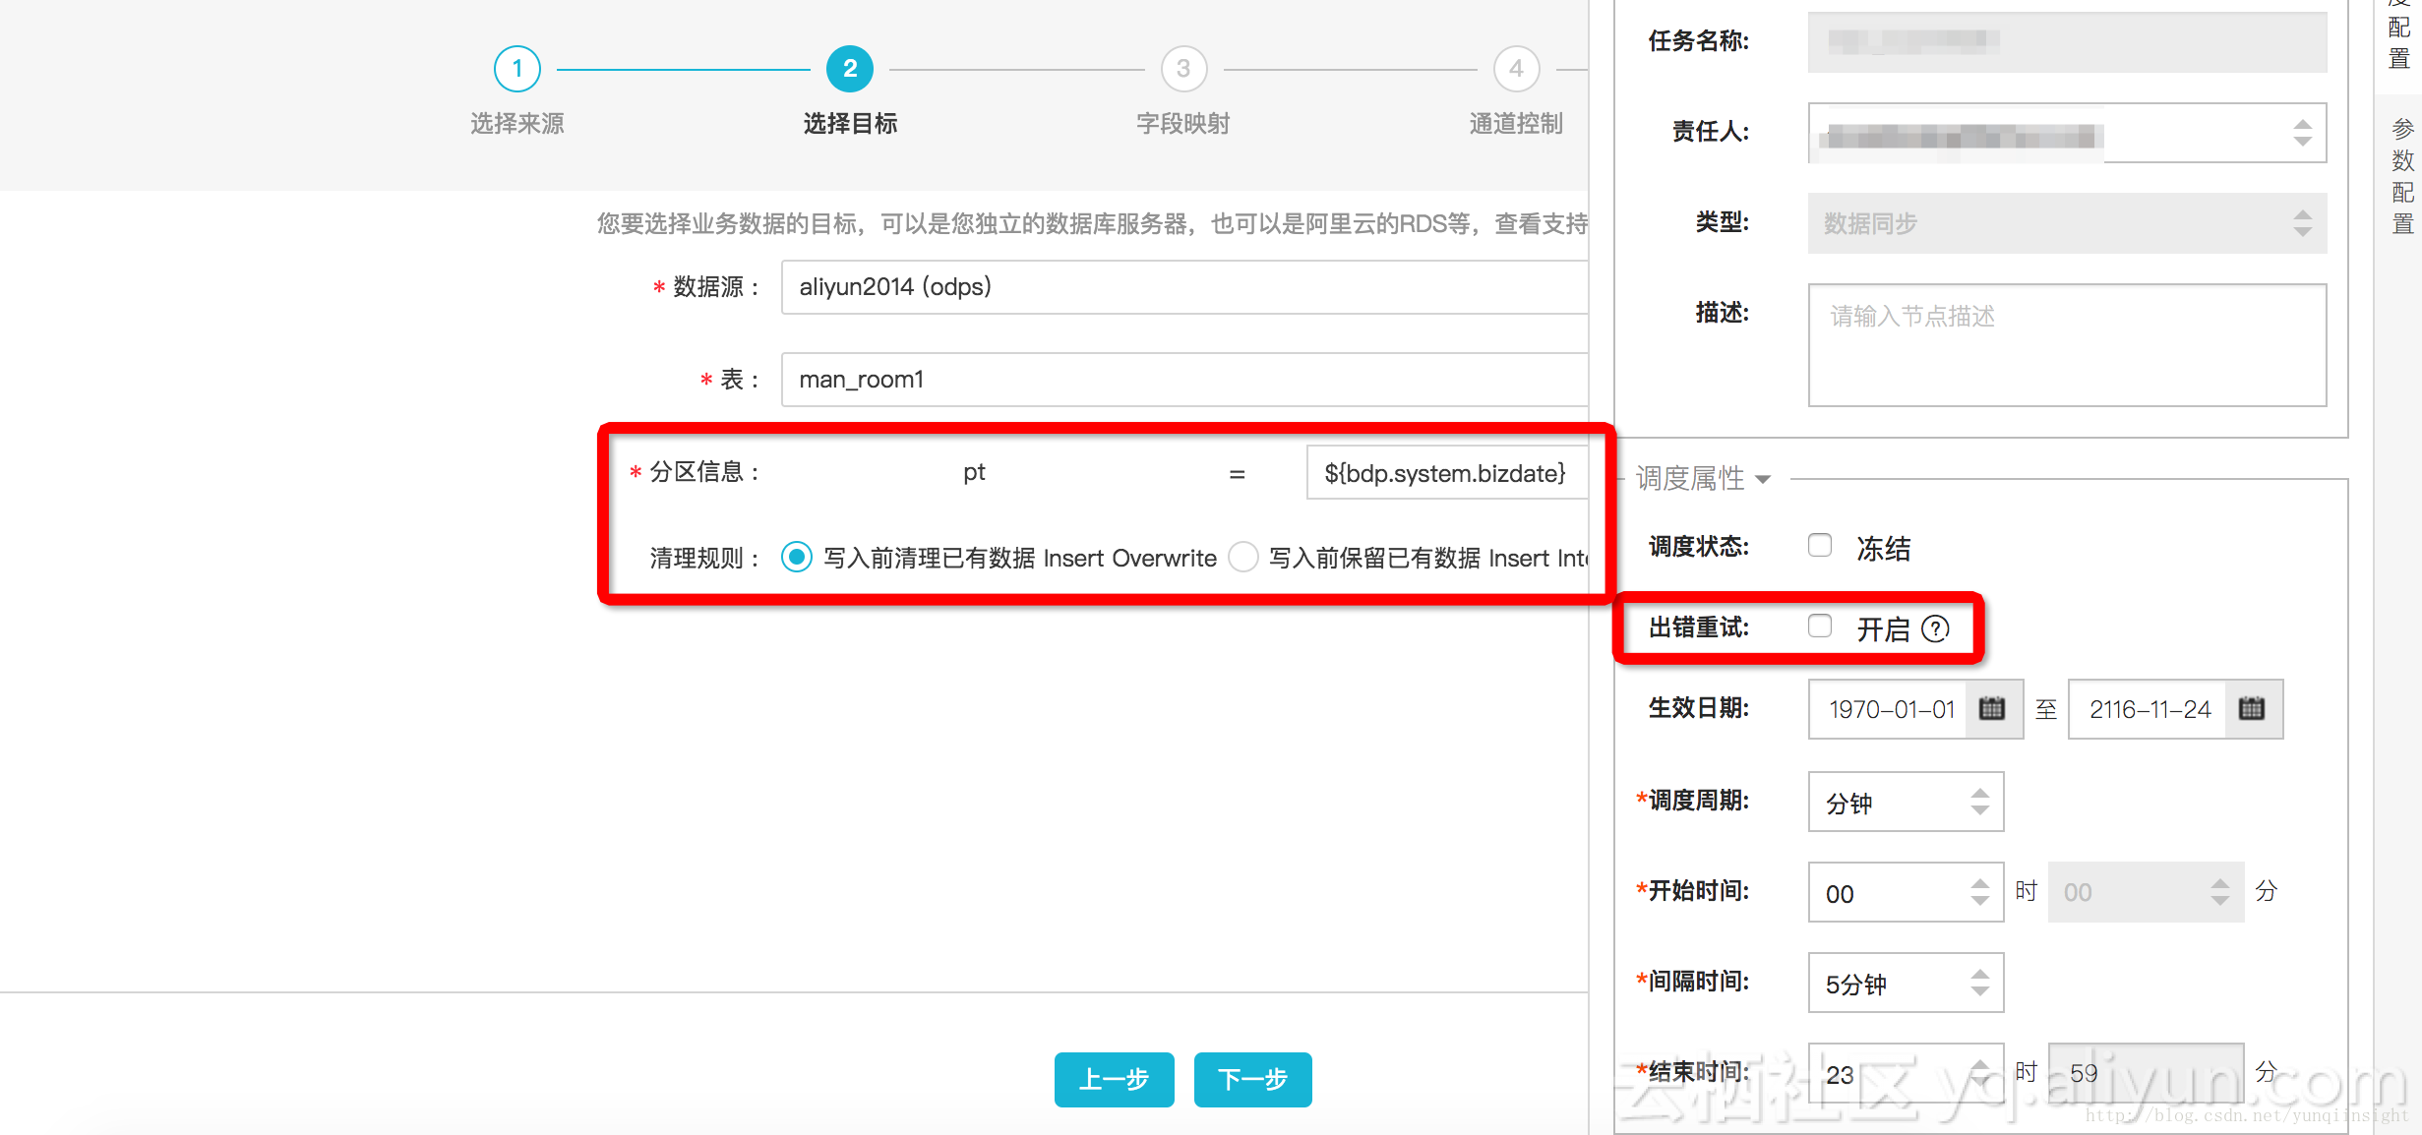
Task: Select the Insert Overwrite cleanup rule
Action: 797,558
